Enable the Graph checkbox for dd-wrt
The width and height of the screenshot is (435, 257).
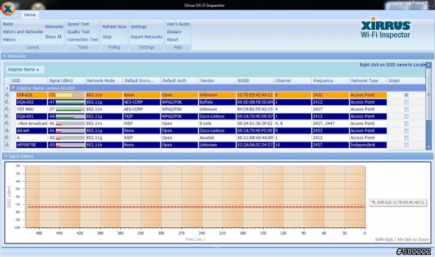pos(406,131)
